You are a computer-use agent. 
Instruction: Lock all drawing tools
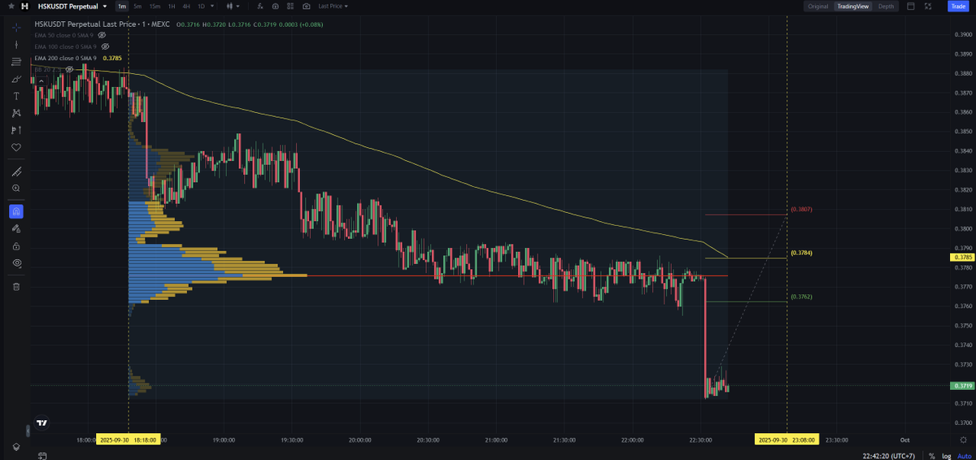16,245
